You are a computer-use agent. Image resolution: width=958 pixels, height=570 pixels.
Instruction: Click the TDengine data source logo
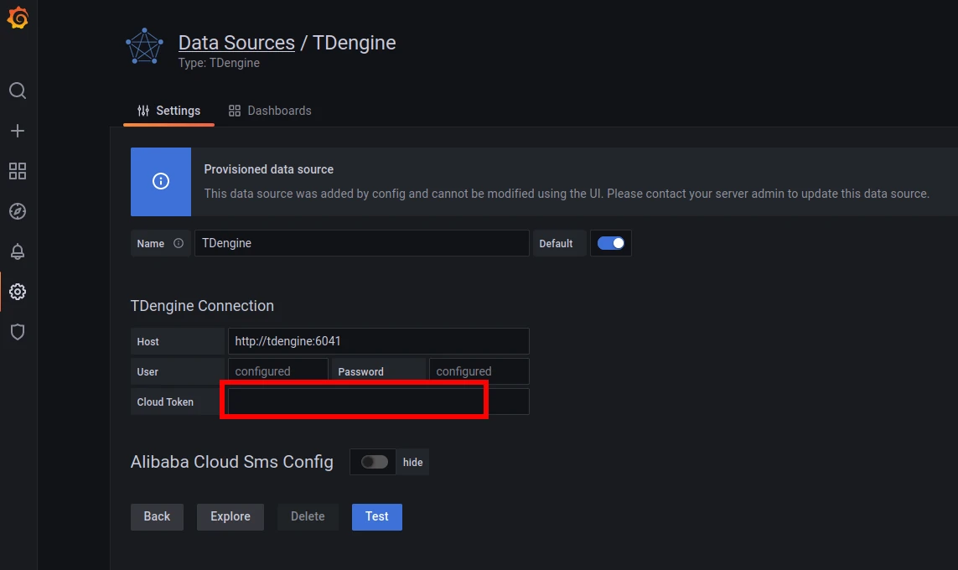144,47
